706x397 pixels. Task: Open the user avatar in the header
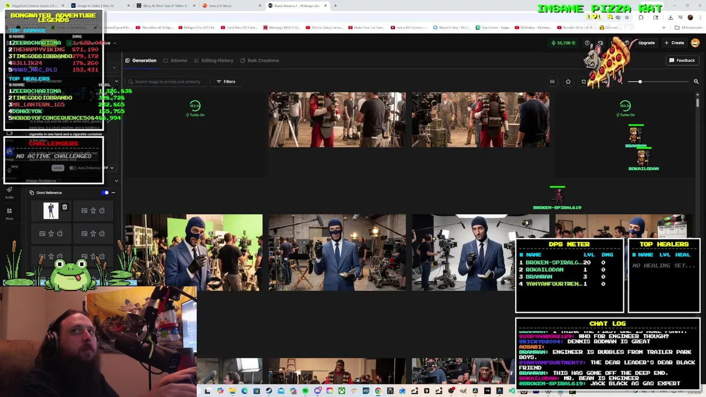tap(695, 43)
